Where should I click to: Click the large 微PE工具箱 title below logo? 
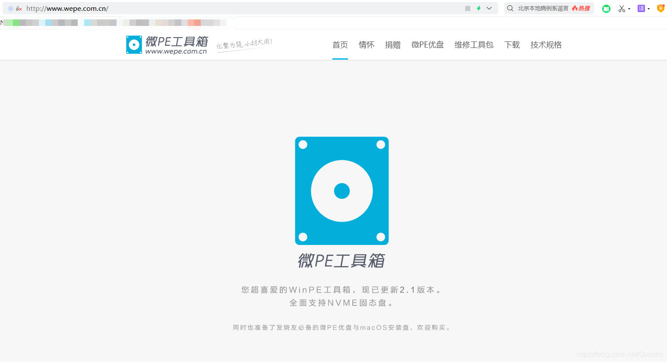coord(341,261)
